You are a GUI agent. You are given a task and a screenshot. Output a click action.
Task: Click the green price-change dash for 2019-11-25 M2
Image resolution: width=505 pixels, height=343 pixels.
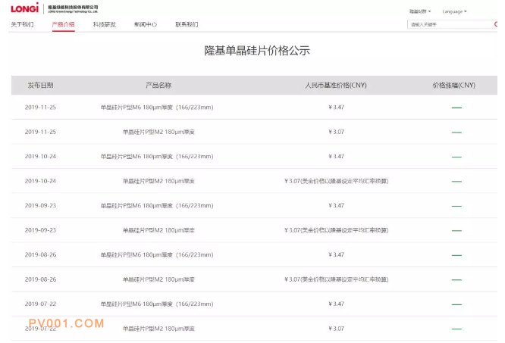(456, 132)
